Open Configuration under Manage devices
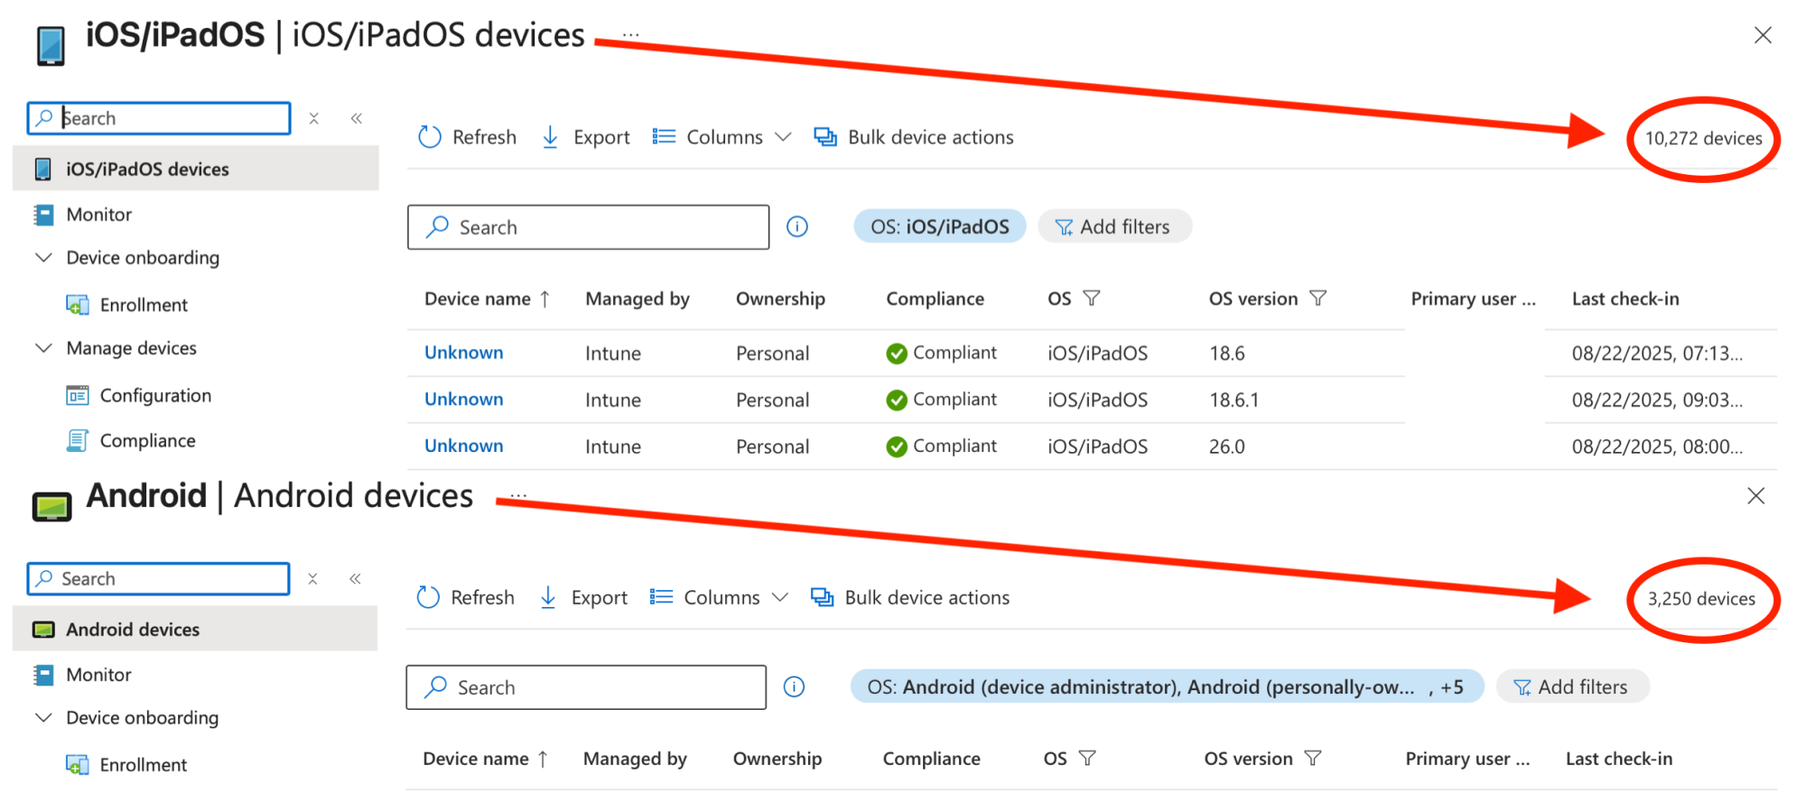The image size is (1806, 801). (155, 396)
